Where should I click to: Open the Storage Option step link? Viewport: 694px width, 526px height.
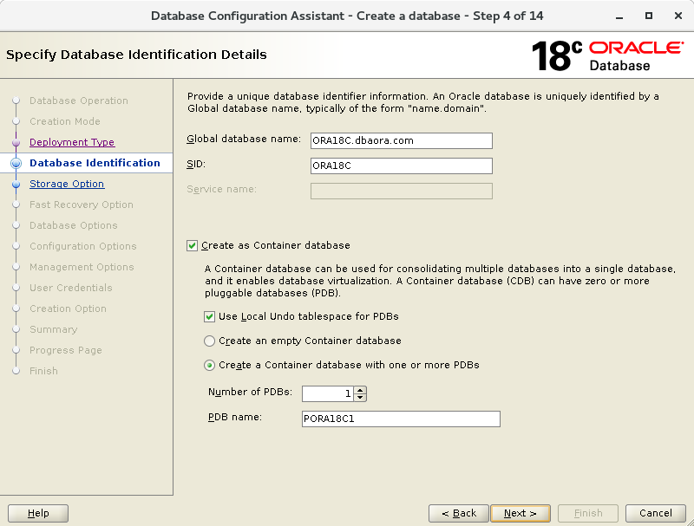click(x=67, y=184)
